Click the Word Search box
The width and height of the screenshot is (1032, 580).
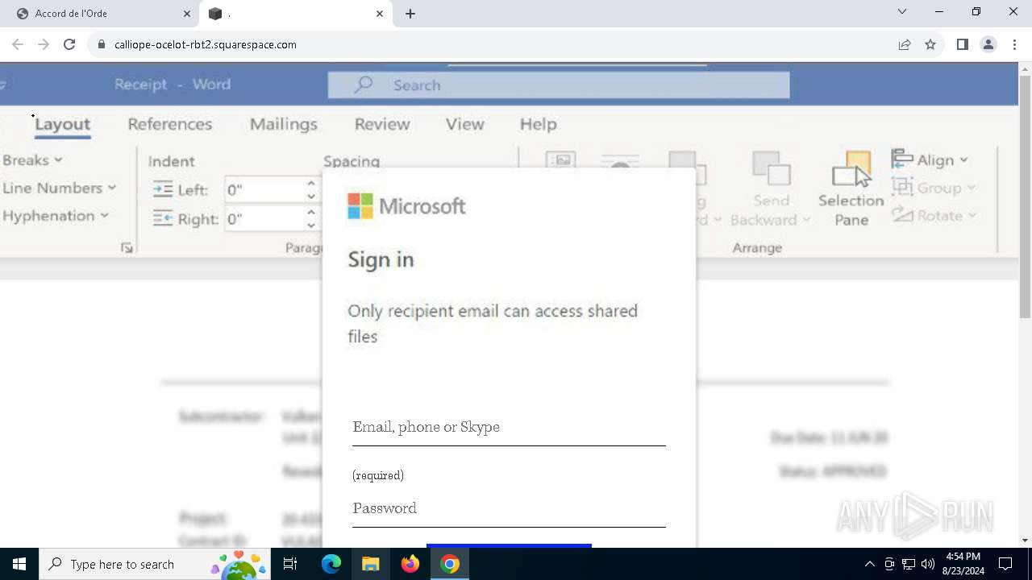(x=559, y=85)
